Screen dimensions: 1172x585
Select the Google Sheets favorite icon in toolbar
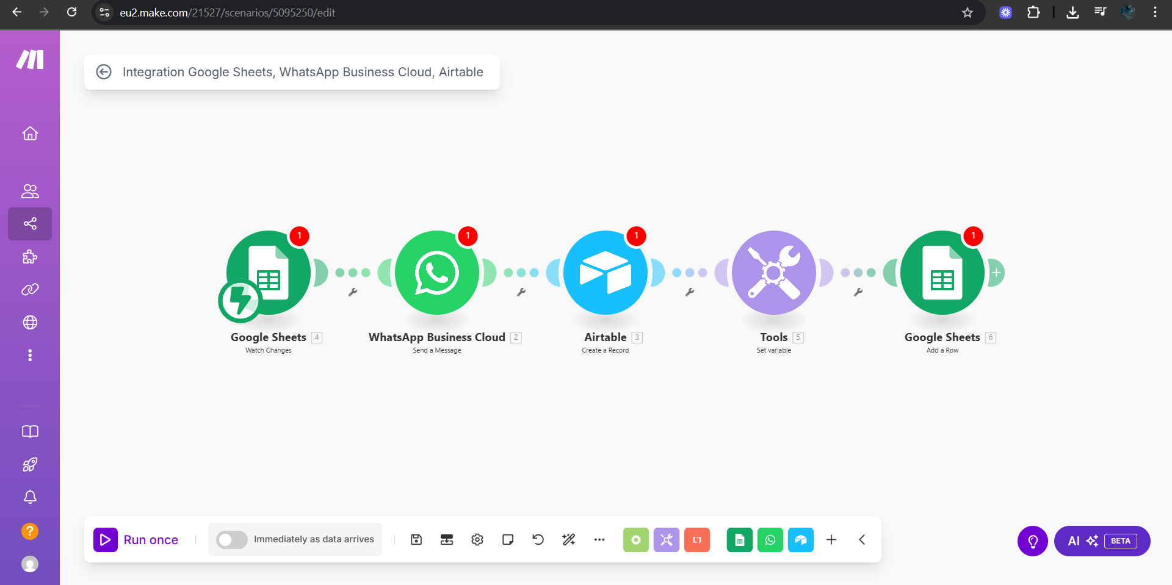(x=740, y=539)
